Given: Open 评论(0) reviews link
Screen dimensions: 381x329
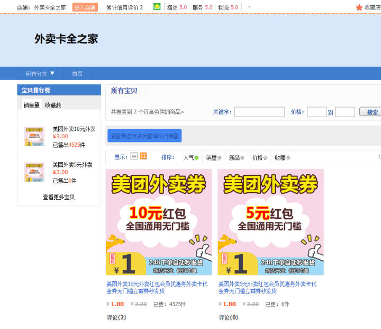Looking at the screenshot, I should click(x=229, y=317).
